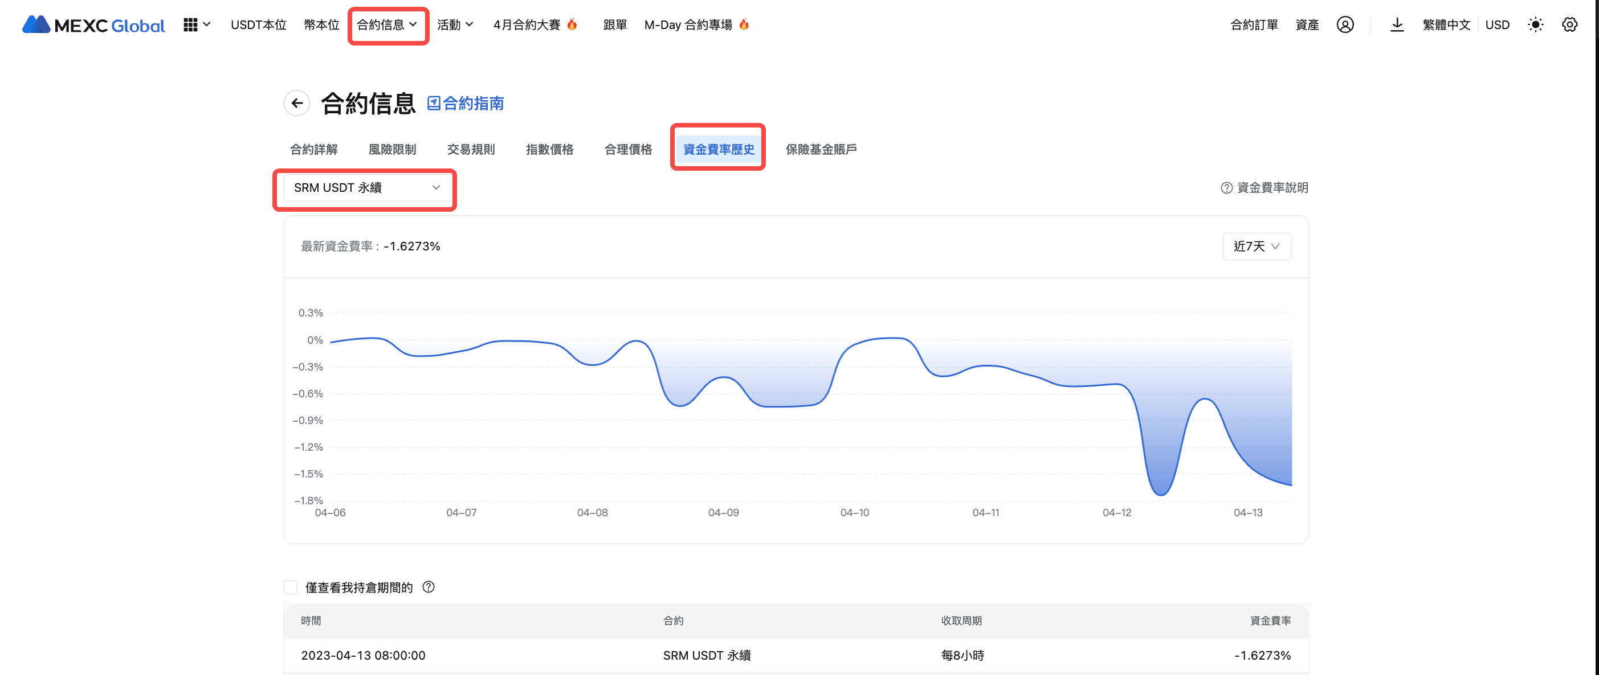Expand the SRM USDT 永續 contract dropdown
The image size is (1599, 675).
click(x=366, y=188)
